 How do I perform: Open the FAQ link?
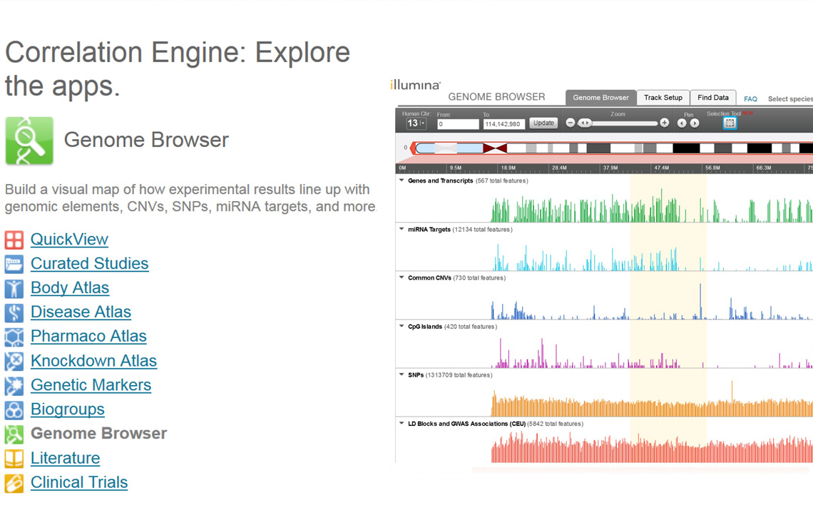pos(750,98)
